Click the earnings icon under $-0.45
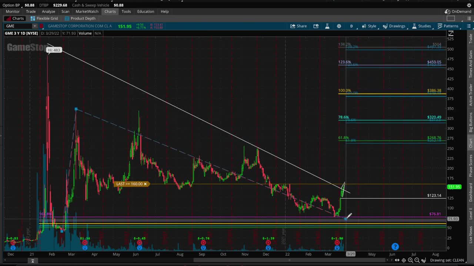 click(140, 243)
